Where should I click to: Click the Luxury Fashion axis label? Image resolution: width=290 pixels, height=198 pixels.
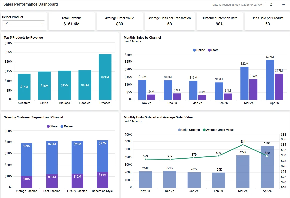coord(77,191)
